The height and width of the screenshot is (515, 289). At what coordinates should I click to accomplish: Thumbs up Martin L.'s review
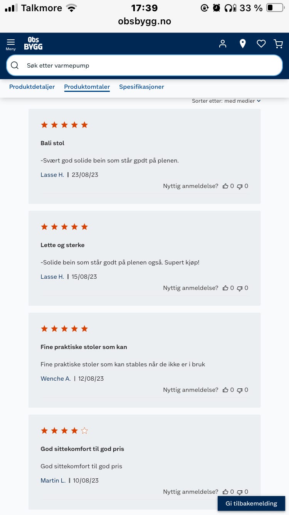coord(225,492)
